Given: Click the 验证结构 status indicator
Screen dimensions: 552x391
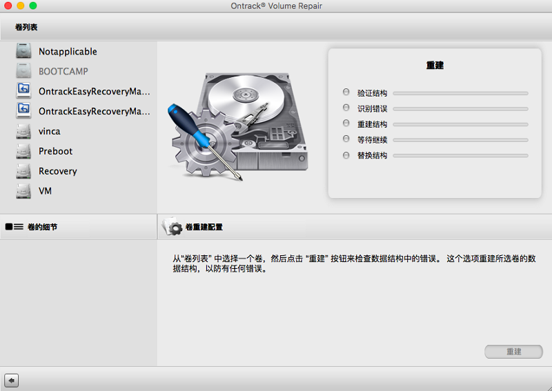Looking at the screenshot, I should [346, 92].
